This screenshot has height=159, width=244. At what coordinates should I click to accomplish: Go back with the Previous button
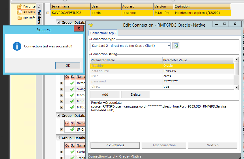coord(115,145)
